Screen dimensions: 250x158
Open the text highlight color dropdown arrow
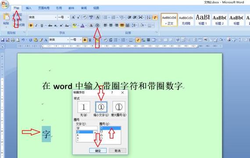pos(78,25)
